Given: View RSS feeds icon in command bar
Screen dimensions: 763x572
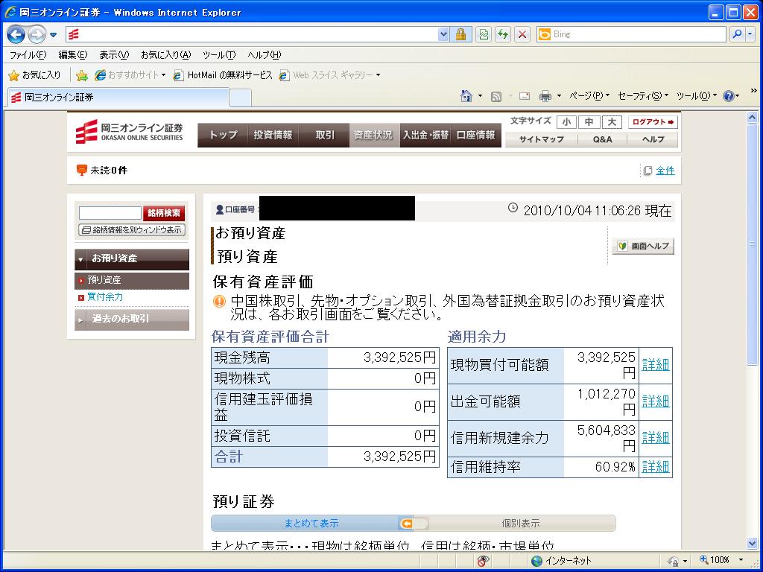Looking at the screenshot, I should coord(496,96).
